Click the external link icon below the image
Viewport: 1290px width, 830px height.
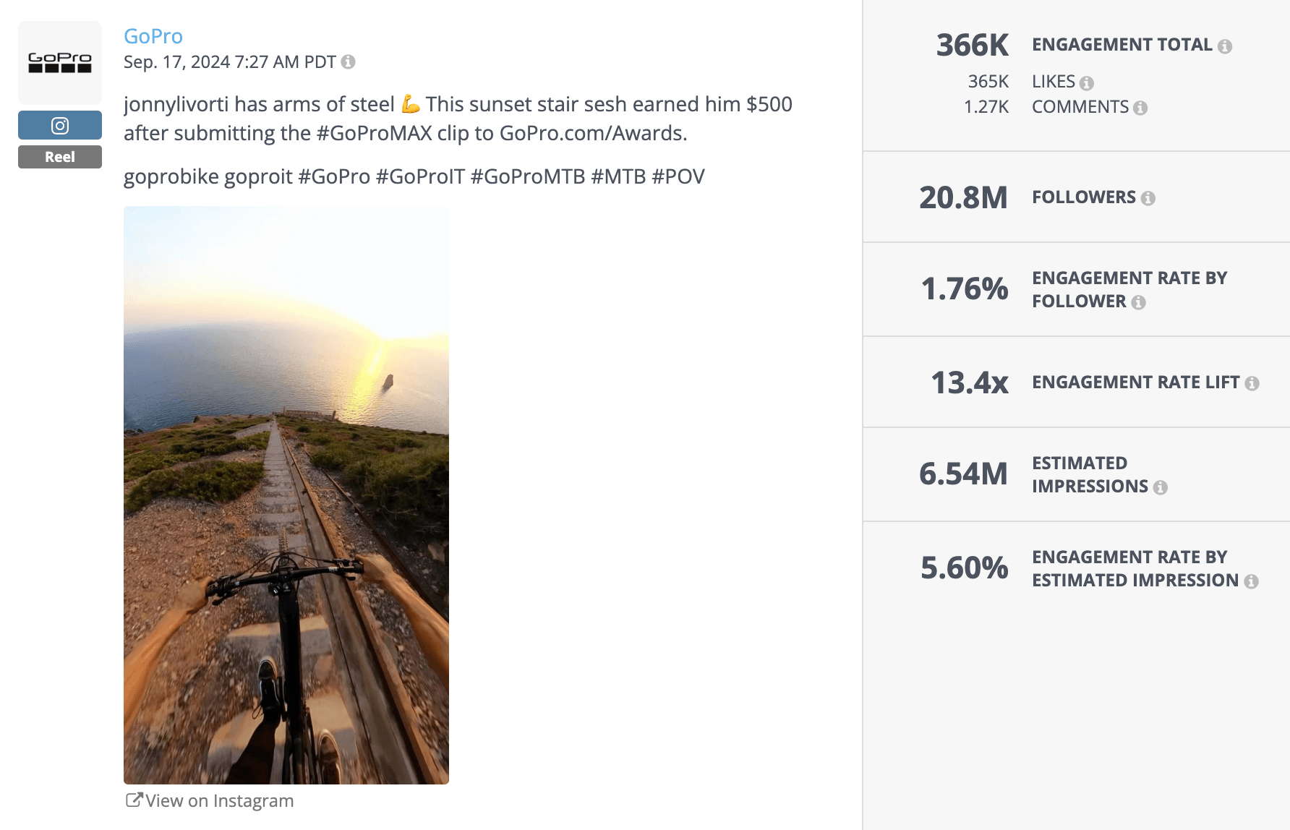pyautogui.click(x=134, y=800)
